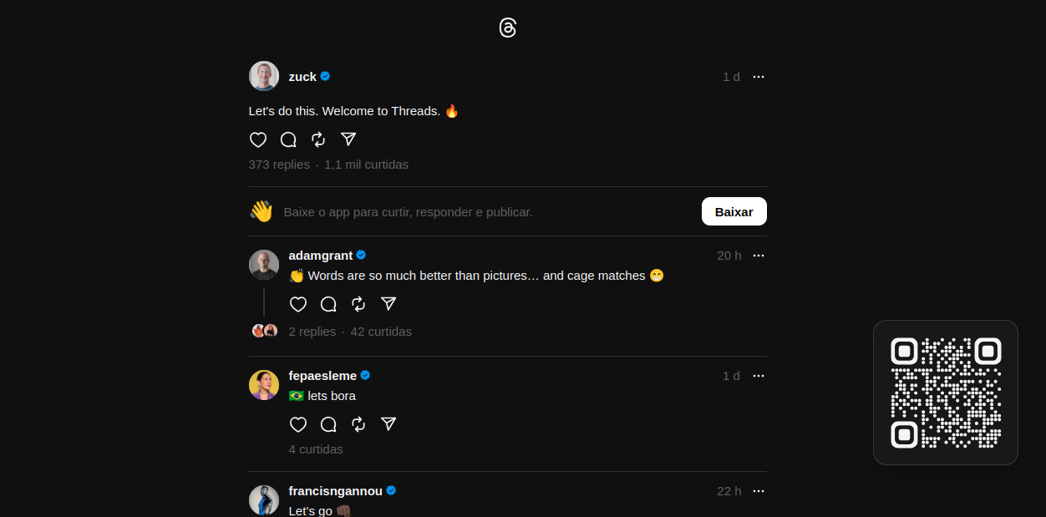Click adamgrant's profile picture
1046x517 pixels.
264,265
